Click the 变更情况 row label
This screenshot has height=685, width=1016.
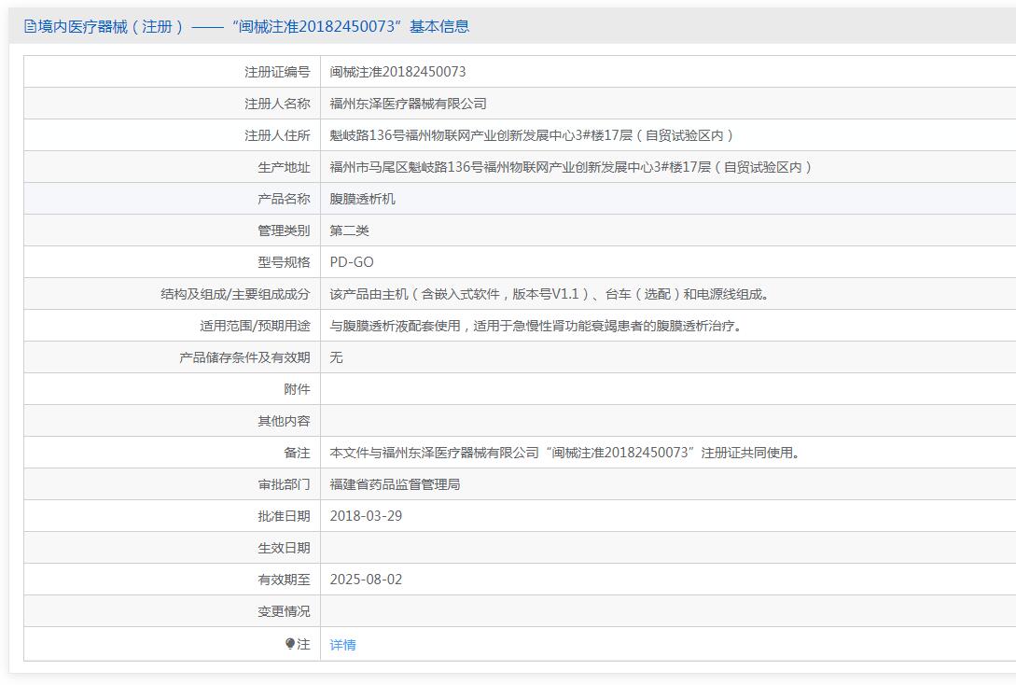tap(284, 611)
